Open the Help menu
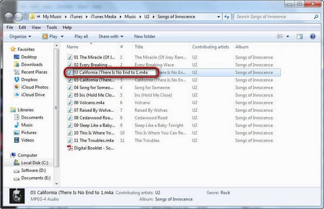Screen dimensions: 324x209 (x=67, y=28)
